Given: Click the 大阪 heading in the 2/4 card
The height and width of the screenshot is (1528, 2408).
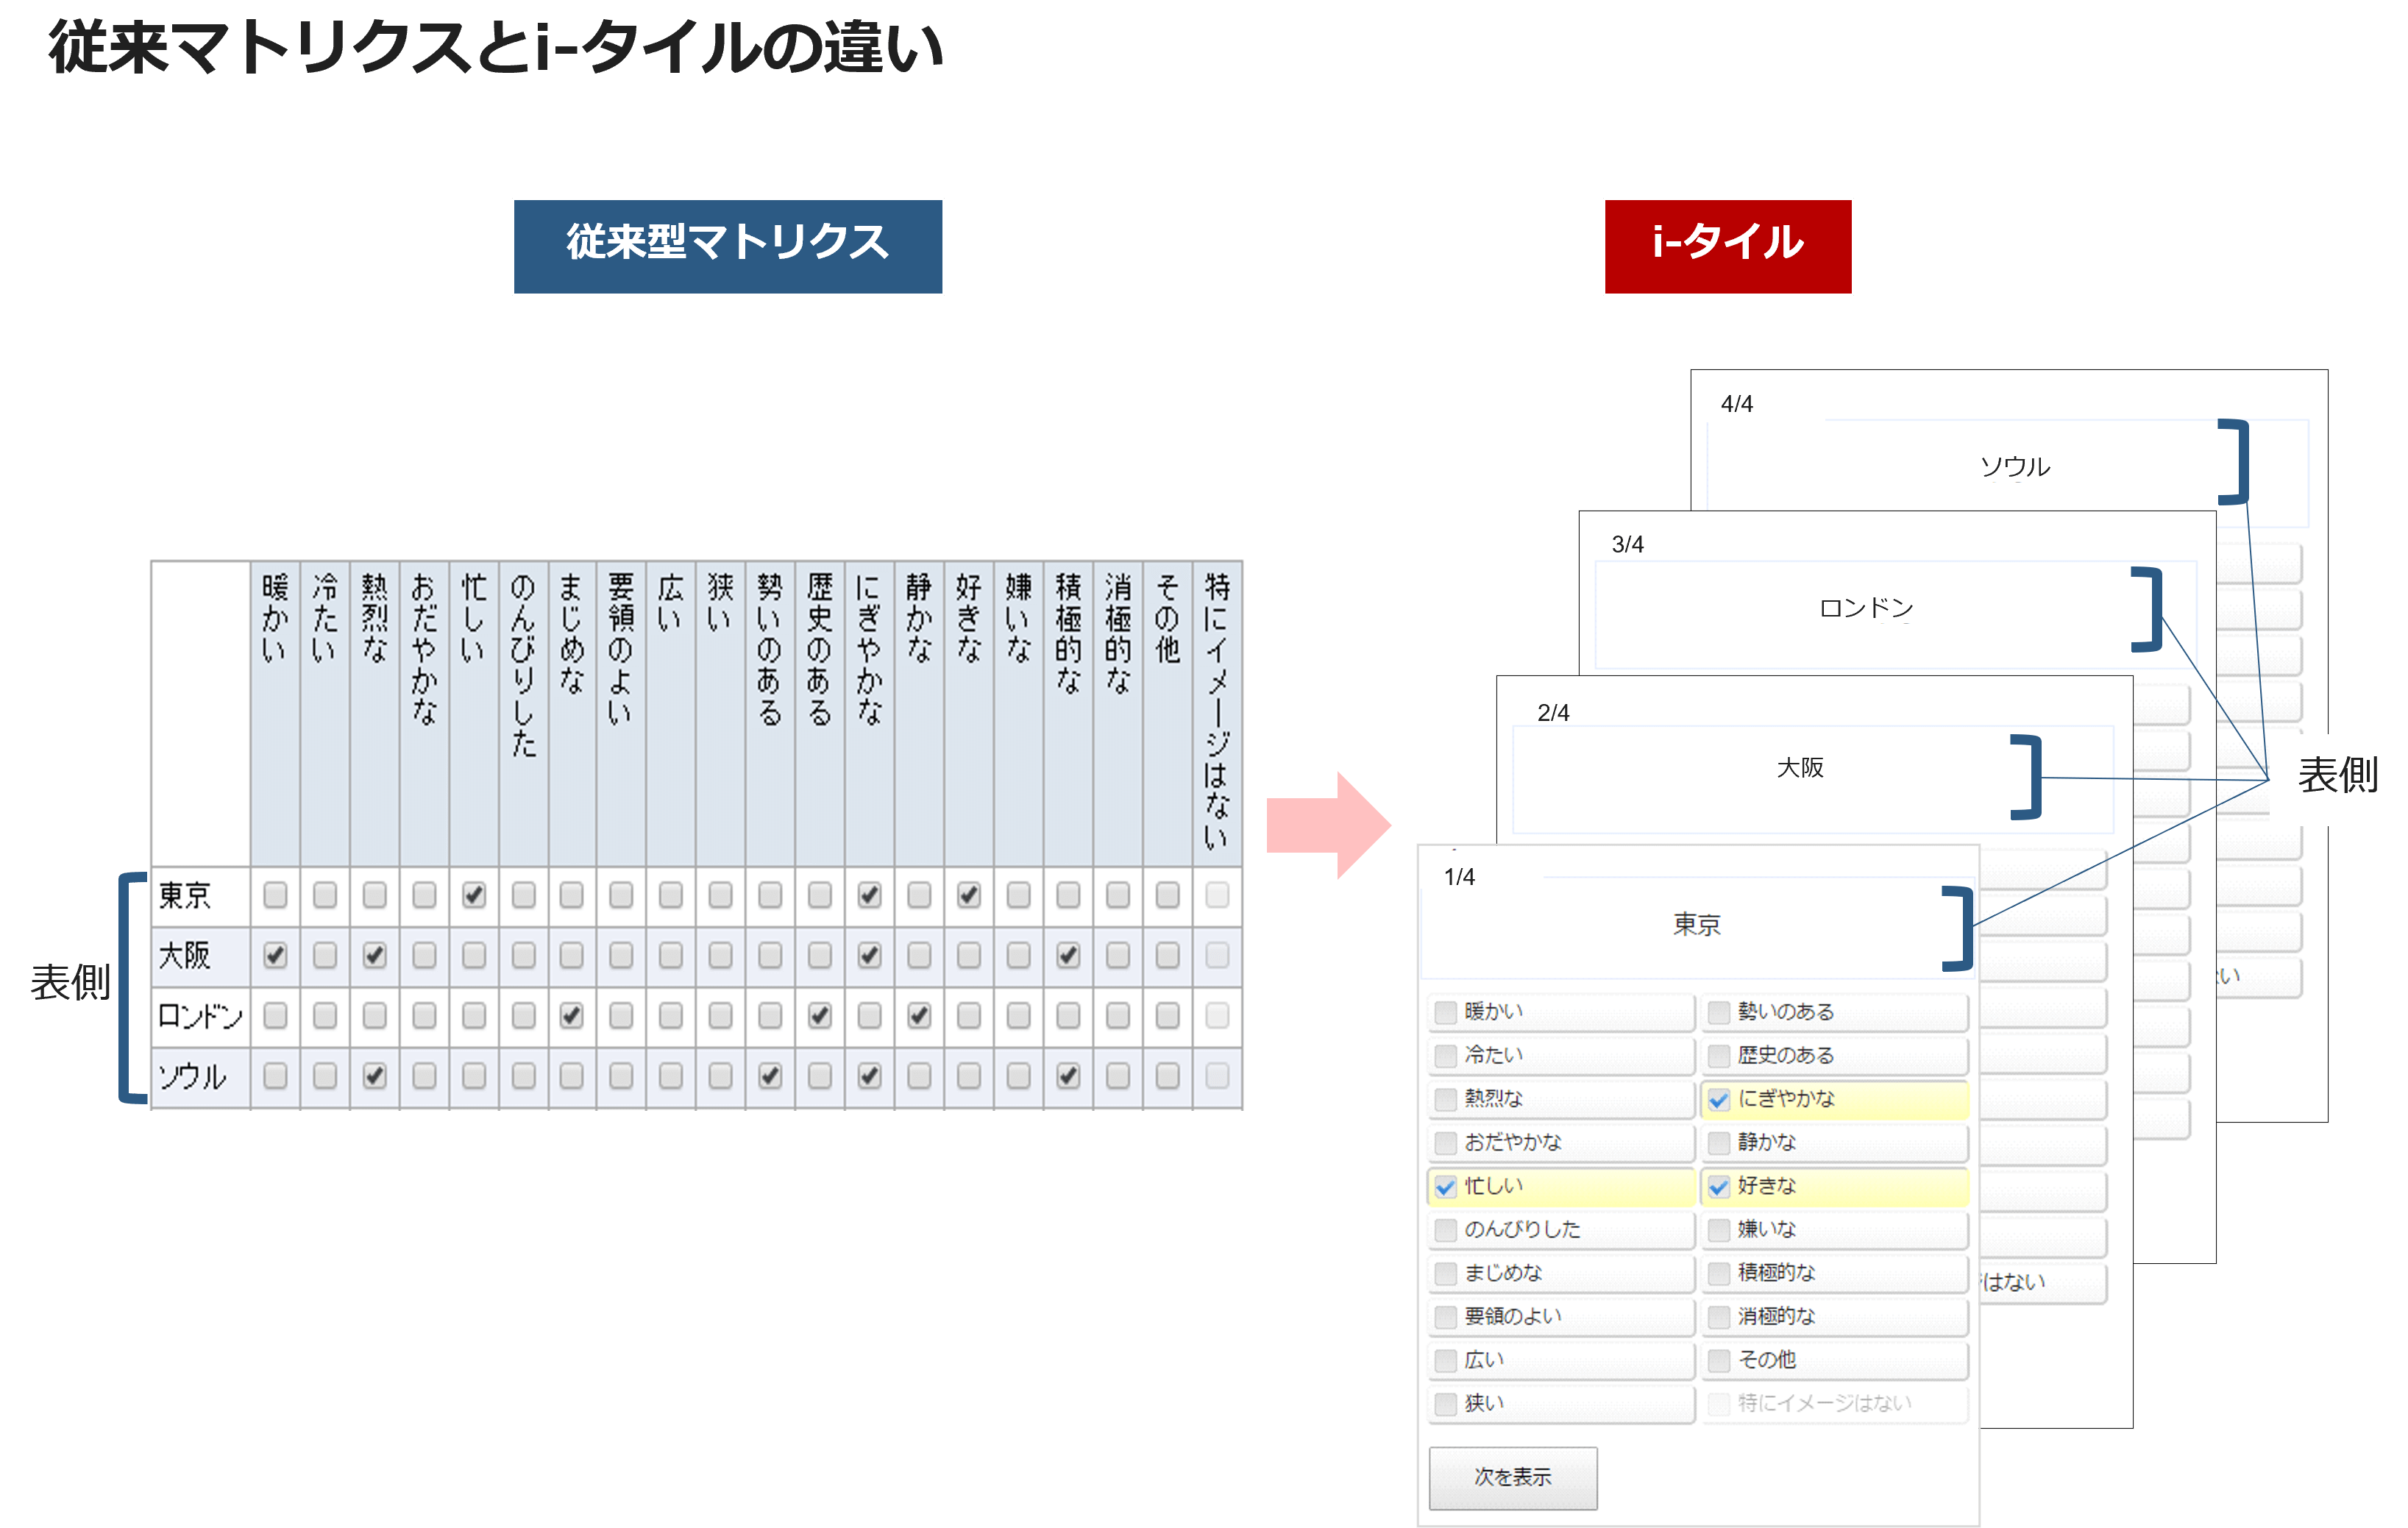Looking at the screenshot, I should (1800, 768).
